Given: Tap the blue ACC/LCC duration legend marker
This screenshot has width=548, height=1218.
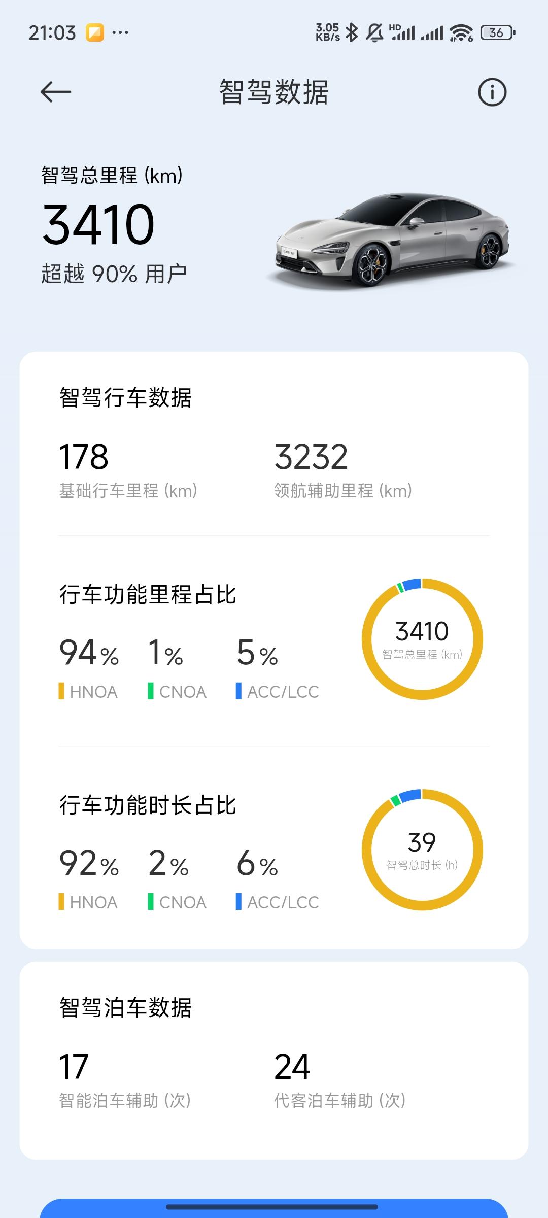Looking at the screenshot, I should (x=238, y=902).
